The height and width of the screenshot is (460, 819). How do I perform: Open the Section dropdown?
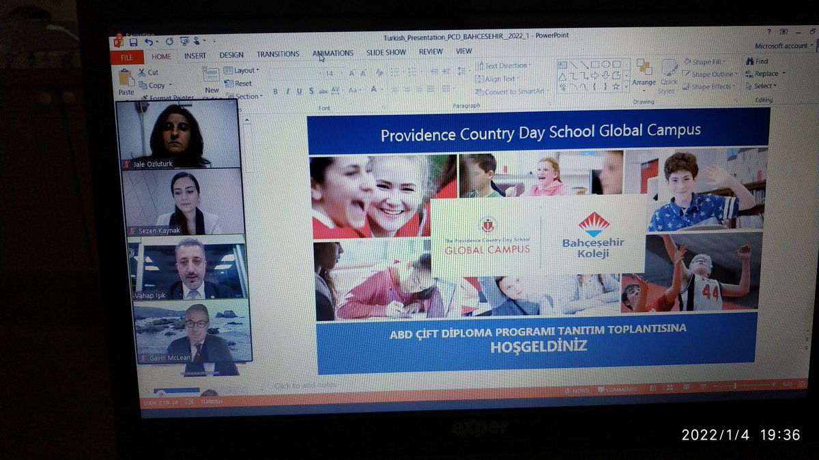click(x=244, y=96)
